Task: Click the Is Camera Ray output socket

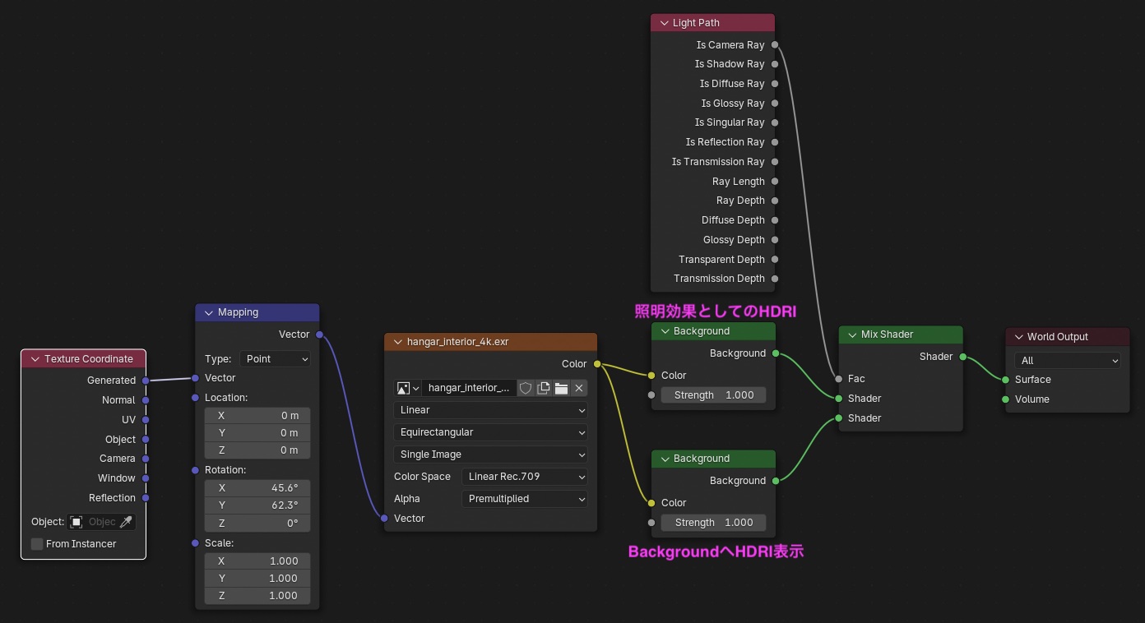Action: pos(775,45)
